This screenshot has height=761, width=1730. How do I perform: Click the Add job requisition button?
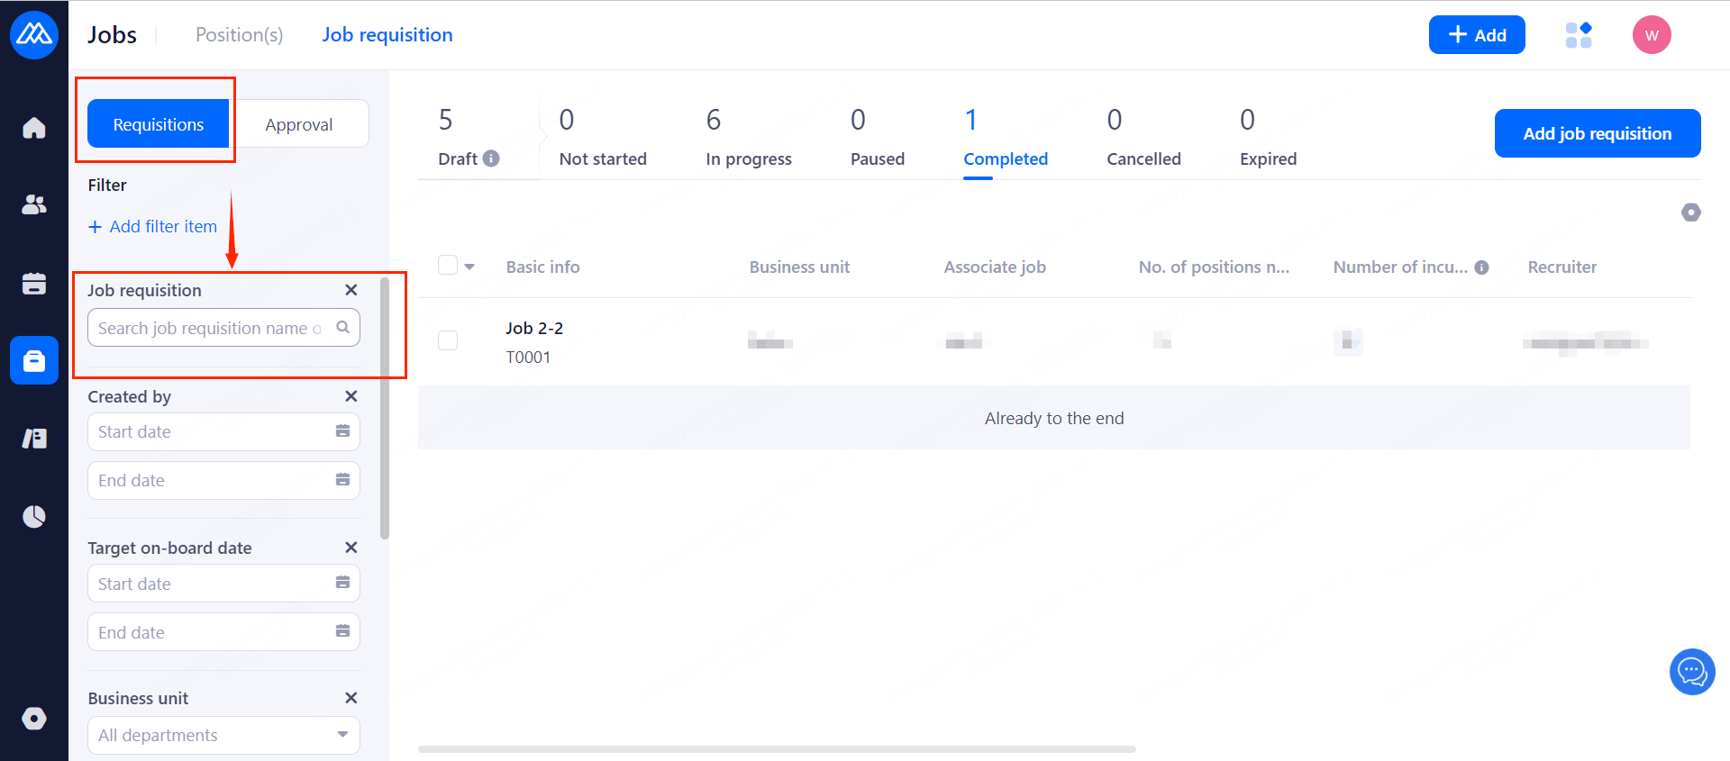tap(1597, 133)
